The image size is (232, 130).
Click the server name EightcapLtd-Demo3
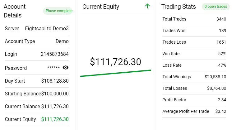coord(47,28)
